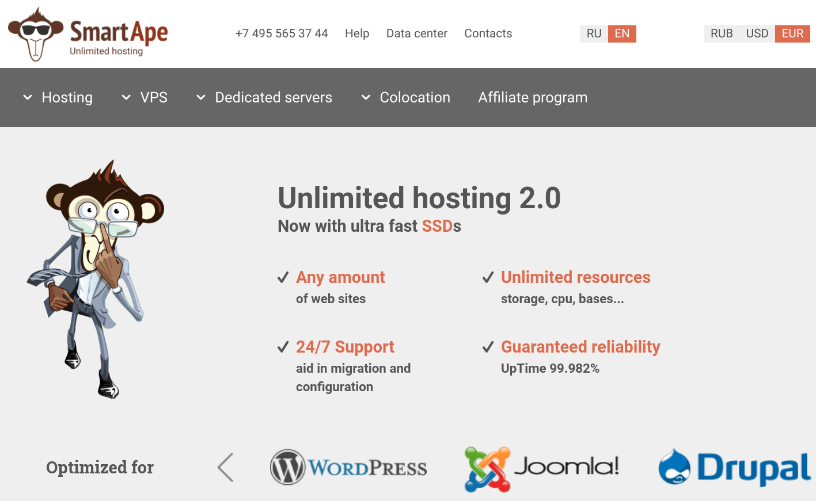Click checkmark beside 'Guaranteed reliability'

point(488,347)
